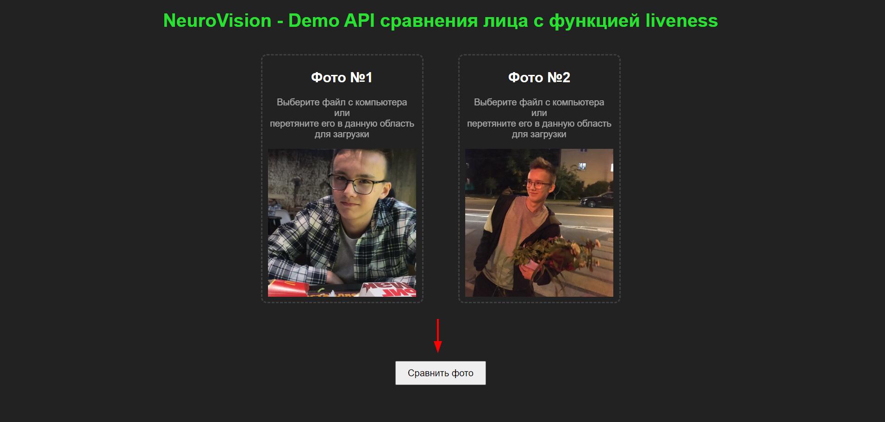The width and height of the screenshot is (885, 422).
Task: Click "перетяните его в данную область" in Фото №2 zone
Action: point(539,123)
